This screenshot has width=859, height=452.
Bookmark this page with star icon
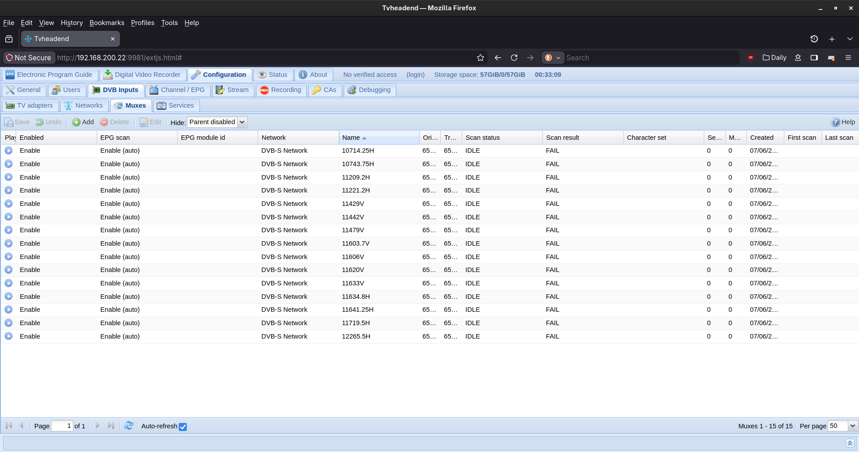[x=481, y=58]
